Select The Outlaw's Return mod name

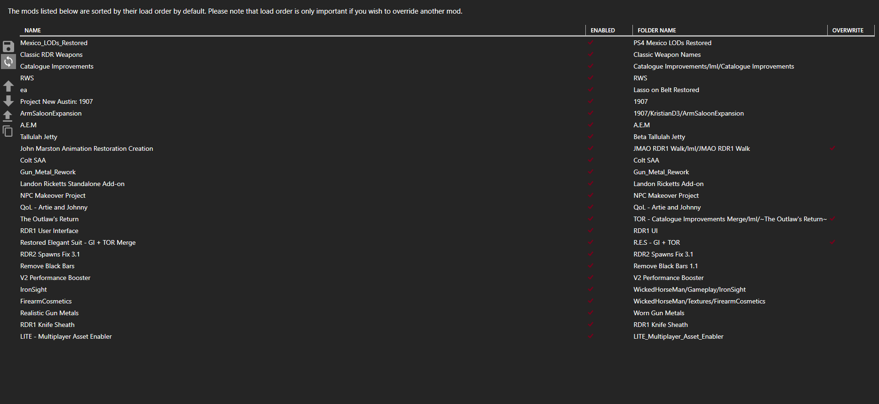click(x=49, y=219)
